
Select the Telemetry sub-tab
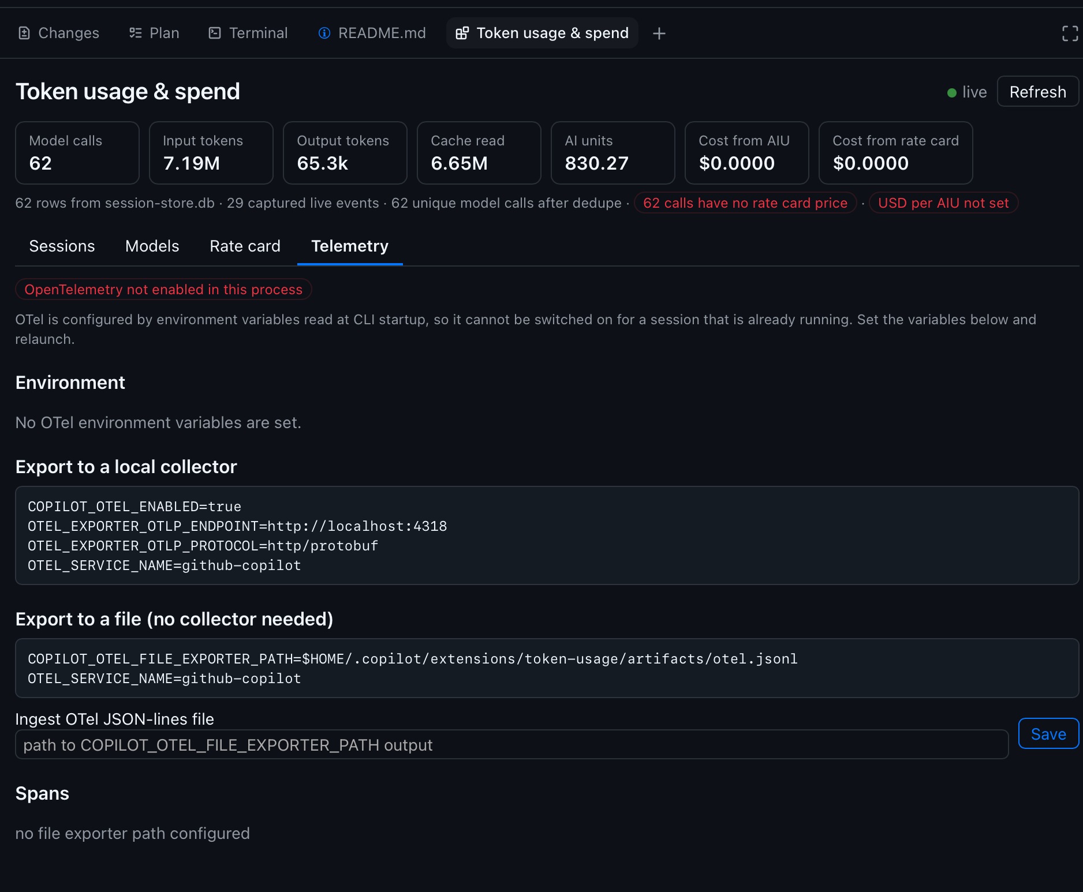(x=350, y=246)
